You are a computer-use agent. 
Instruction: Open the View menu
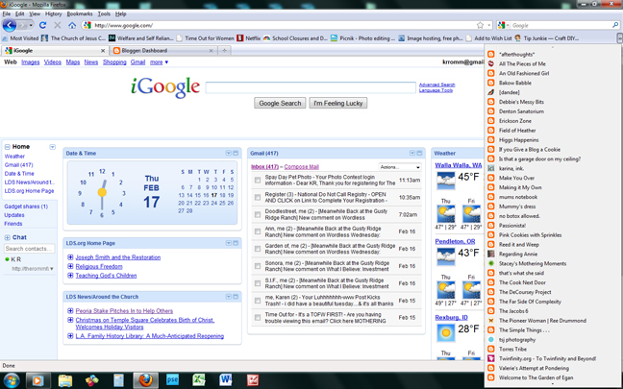coord(35,13)
